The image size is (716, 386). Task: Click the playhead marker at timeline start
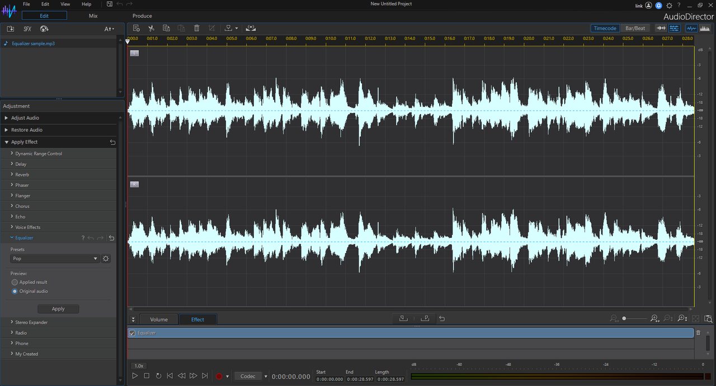(x=128, y=41)
